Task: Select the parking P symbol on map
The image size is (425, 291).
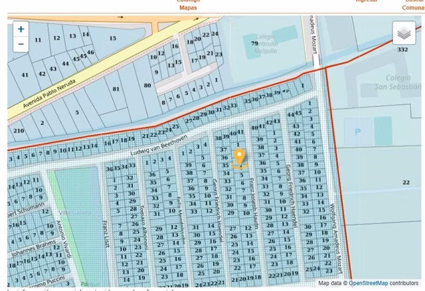Action: coord(358,132)
